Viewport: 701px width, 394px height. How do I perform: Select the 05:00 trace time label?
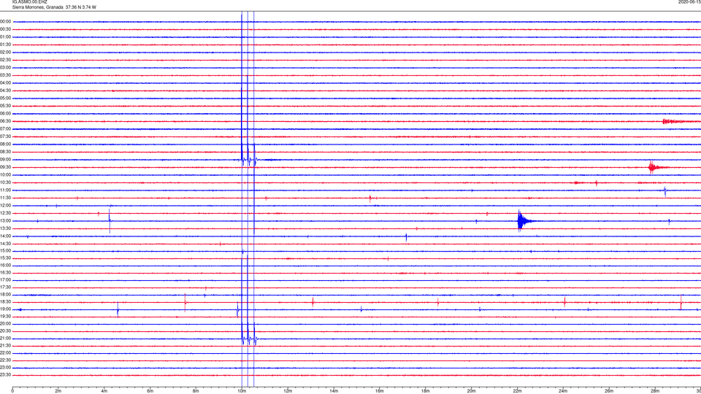coord(5,98)
